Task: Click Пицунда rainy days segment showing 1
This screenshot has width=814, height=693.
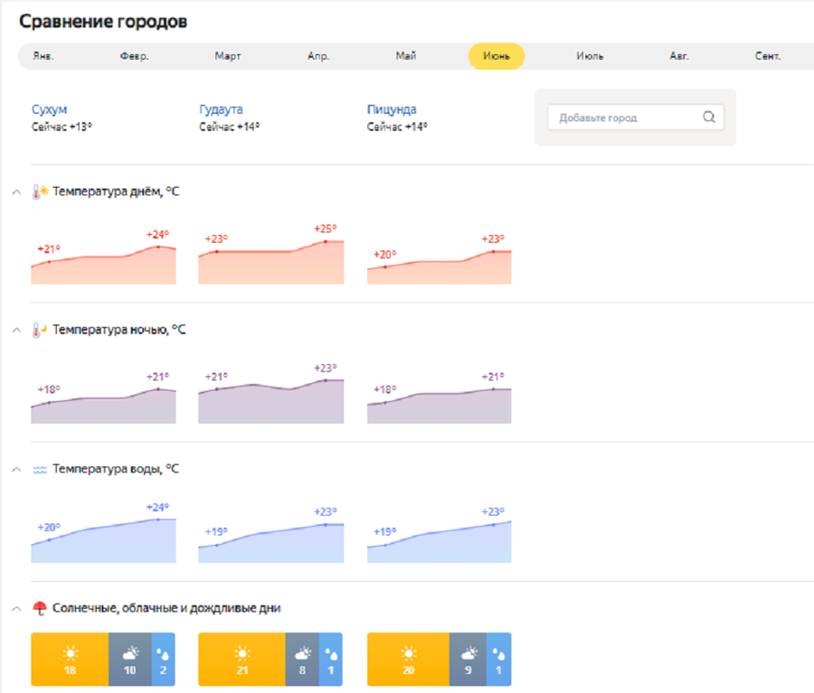Action: 498,660
